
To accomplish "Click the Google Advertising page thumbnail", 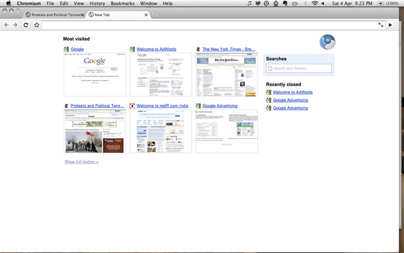I will [227, 131].
